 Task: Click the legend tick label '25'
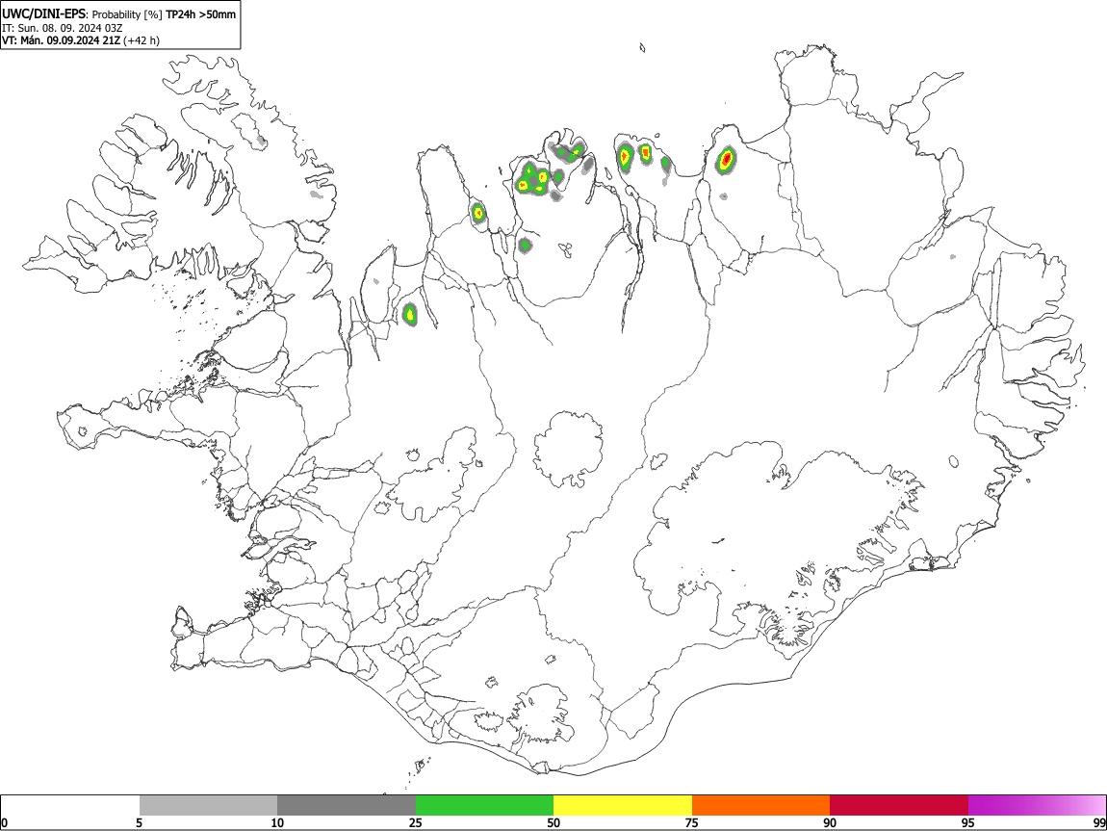(416, 823)
